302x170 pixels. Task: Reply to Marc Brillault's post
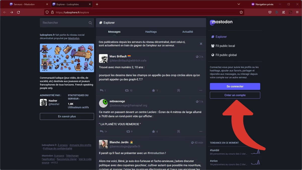102,90
